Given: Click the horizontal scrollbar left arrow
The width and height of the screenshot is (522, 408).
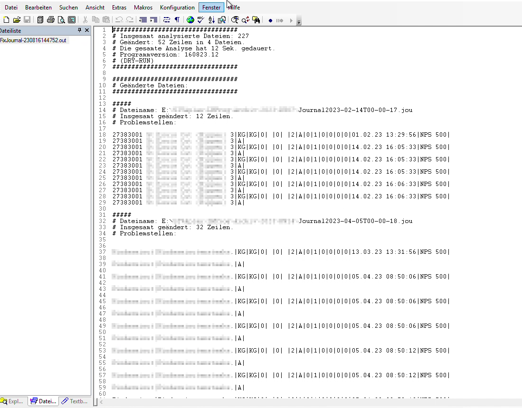Looking at the screenshot, I should pos(101,402).
